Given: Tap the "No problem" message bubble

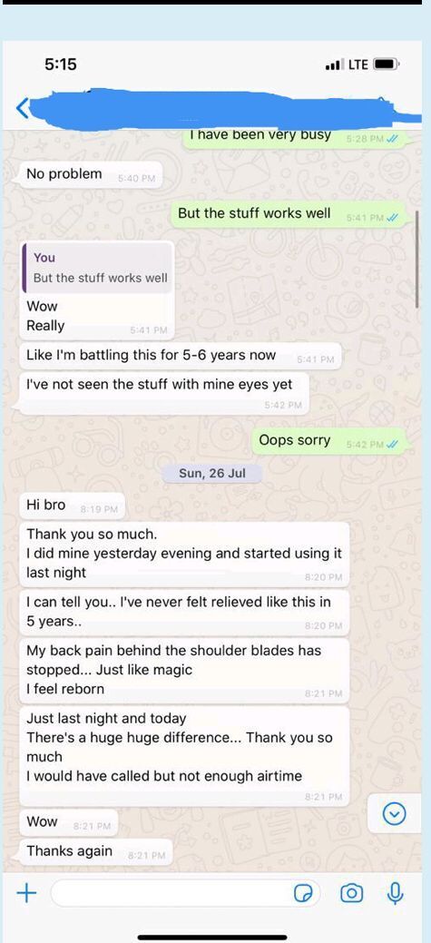Looking at the screenshot, I should (x=91, y=175).
